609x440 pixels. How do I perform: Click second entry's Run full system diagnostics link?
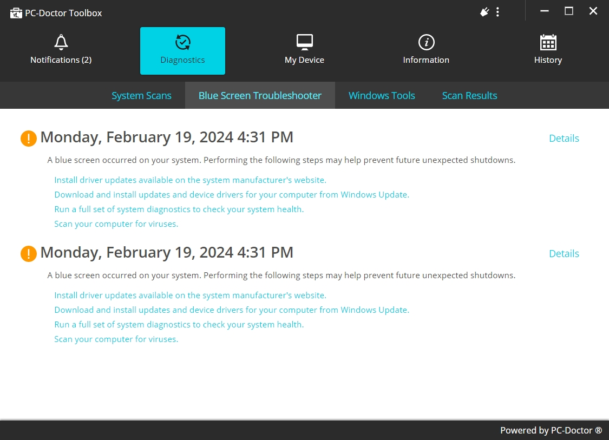pyautogui.click(x=179, y=325)
